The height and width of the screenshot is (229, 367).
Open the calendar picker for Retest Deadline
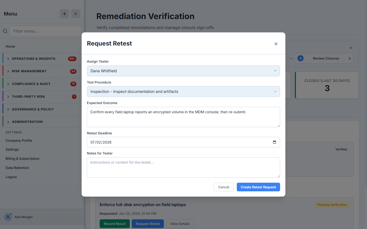pos(274,142)
